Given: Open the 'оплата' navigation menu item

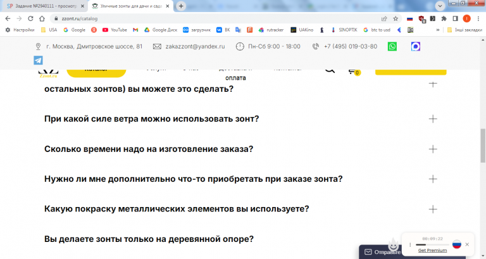Looking at the screenshot, I should point(235,78).
